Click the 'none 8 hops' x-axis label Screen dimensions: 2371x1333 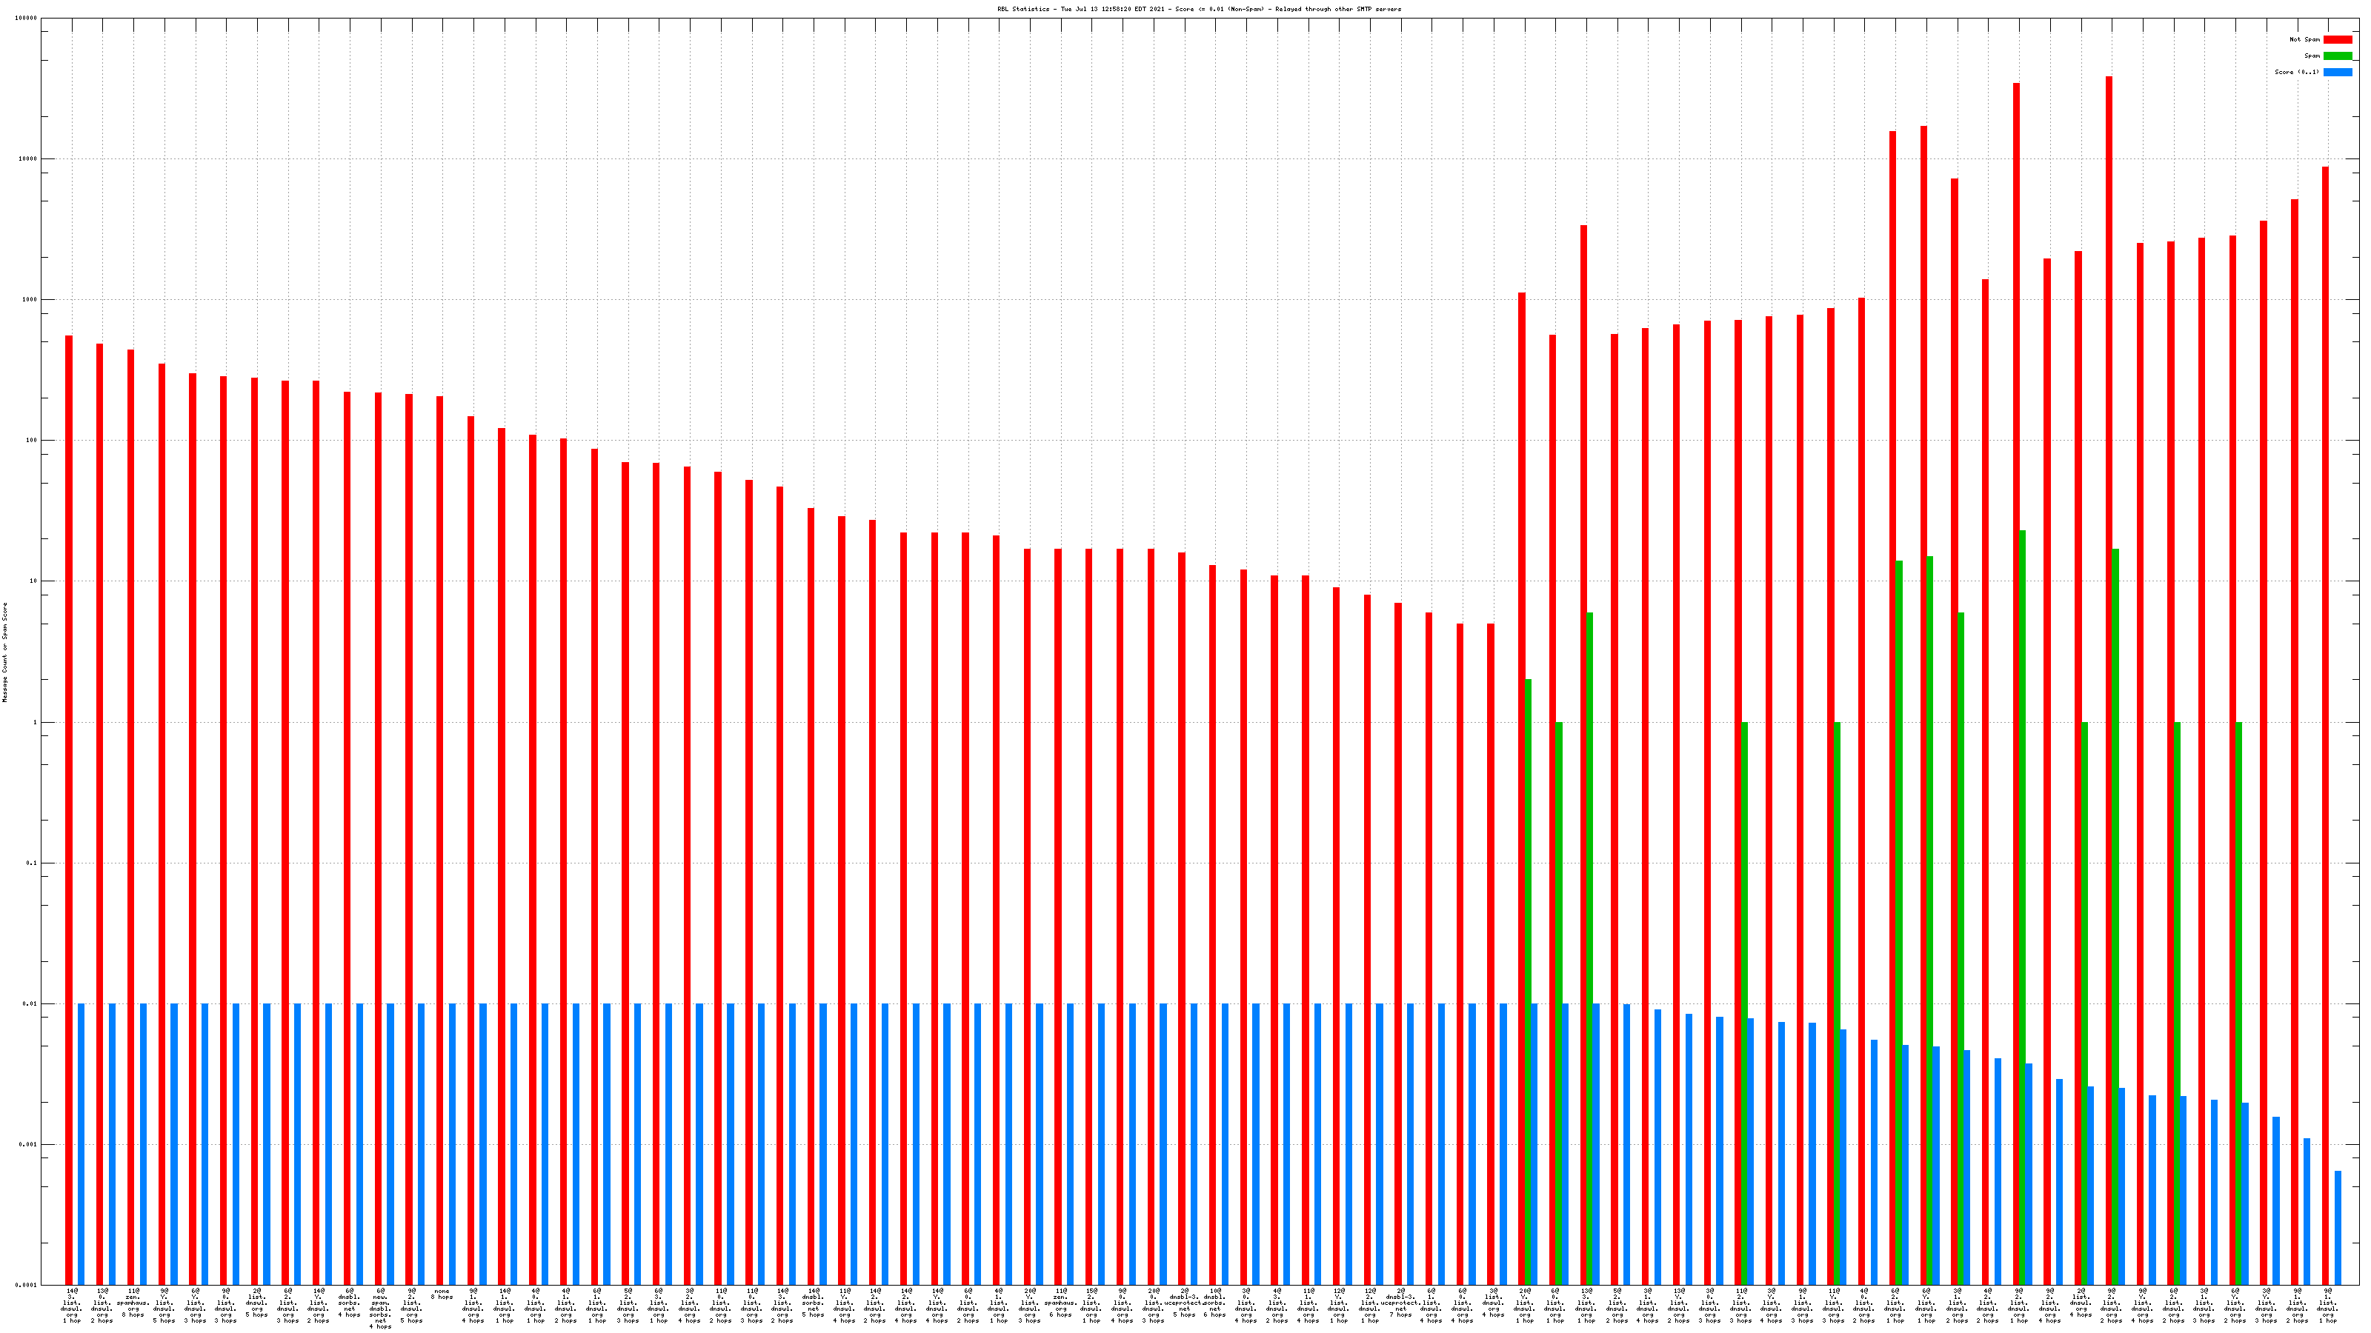click(442, 1294)
